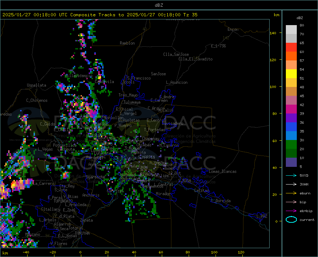Click the L_PAZ map label
This screenshot has width=318, height=257.
coord(262,216)
